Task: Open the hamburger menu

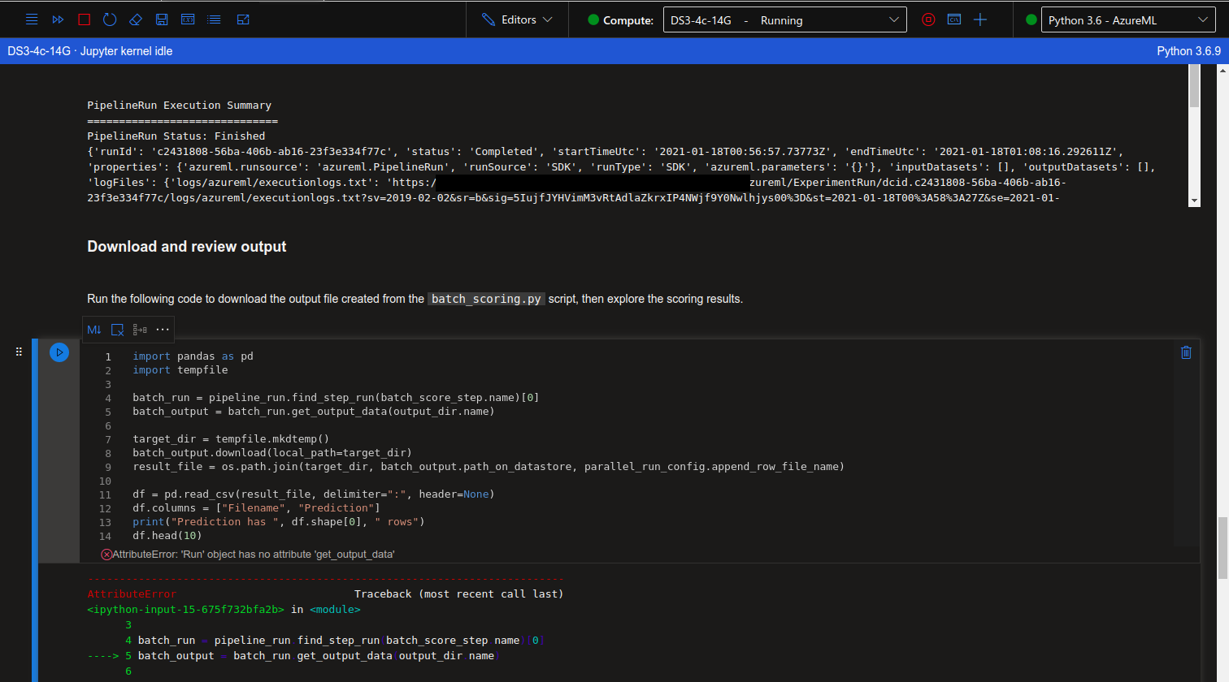Action: (x=31, y=19)
